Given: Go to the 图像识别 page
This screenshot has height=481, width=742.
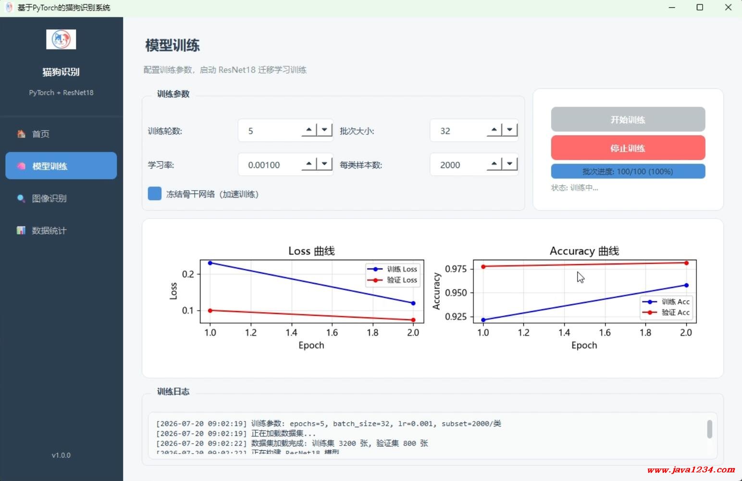Looking at the screenshot, I should tap(61, 198).
